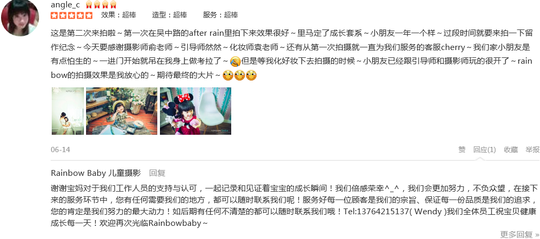Click the five-star rating icon

(x=72, y=15)
